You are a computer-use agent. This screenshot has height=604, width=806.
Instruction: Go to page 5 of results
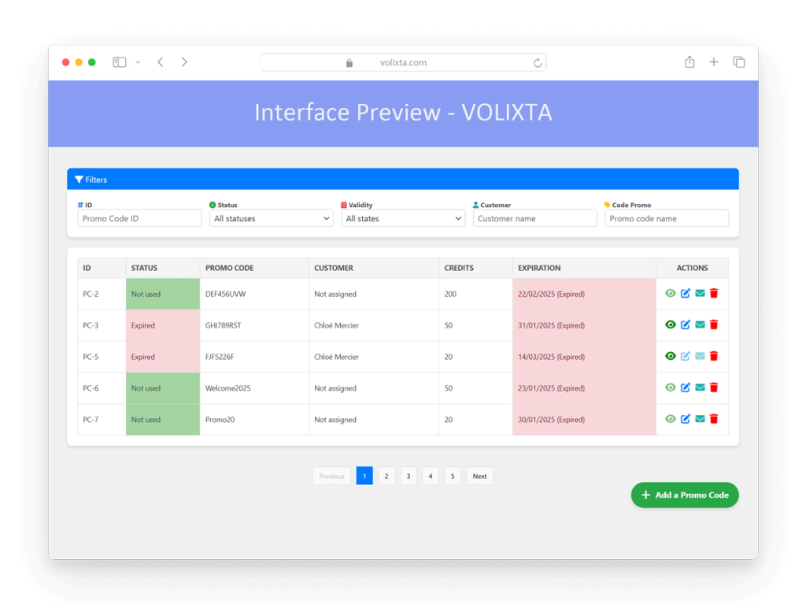click(453, 476)
